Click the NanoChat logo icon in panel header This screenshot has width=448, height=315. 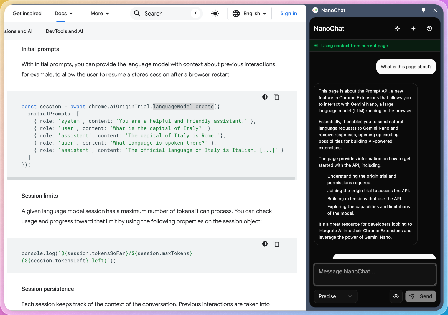point(315,10)
